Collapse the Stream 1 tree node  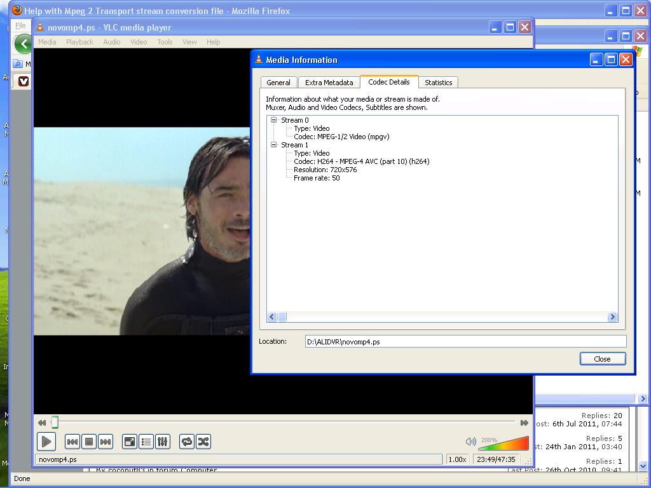click(x=273, y=145)
